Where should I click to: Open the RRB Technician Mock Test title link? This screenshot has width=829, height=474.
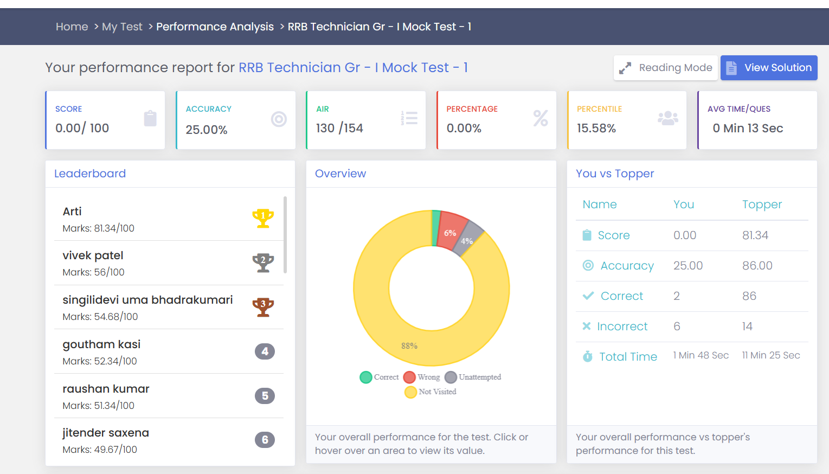(x=353, y=67)
